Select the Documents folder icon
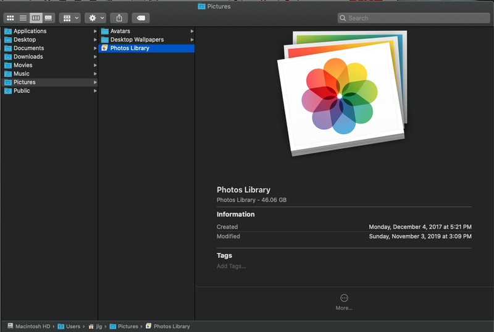The width and height of the screenshot is (494, 332). (x=8, y=48)
